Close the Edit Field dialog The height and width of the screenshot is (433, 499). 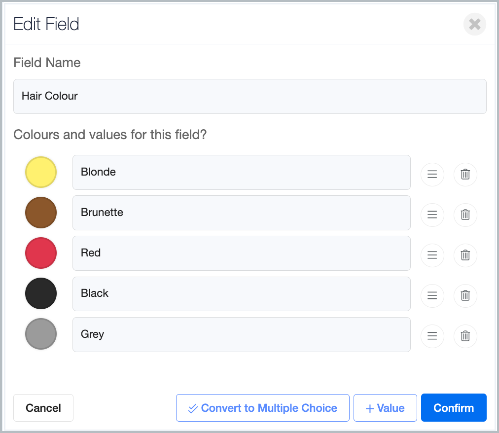474,24
